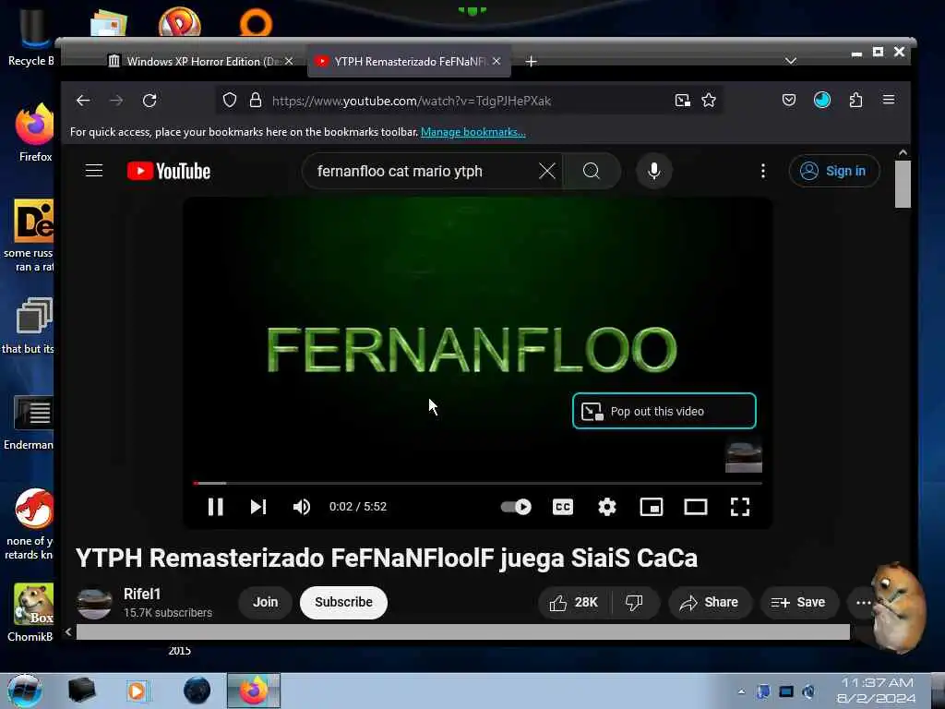Skip to the next video
Screen dimensions: 945x709
click(x=258, y=507)
